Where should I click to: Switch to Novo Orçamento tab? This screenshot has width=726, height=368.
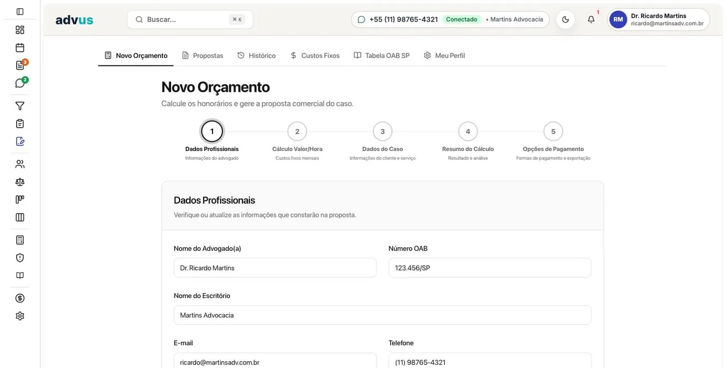(136, 55)
